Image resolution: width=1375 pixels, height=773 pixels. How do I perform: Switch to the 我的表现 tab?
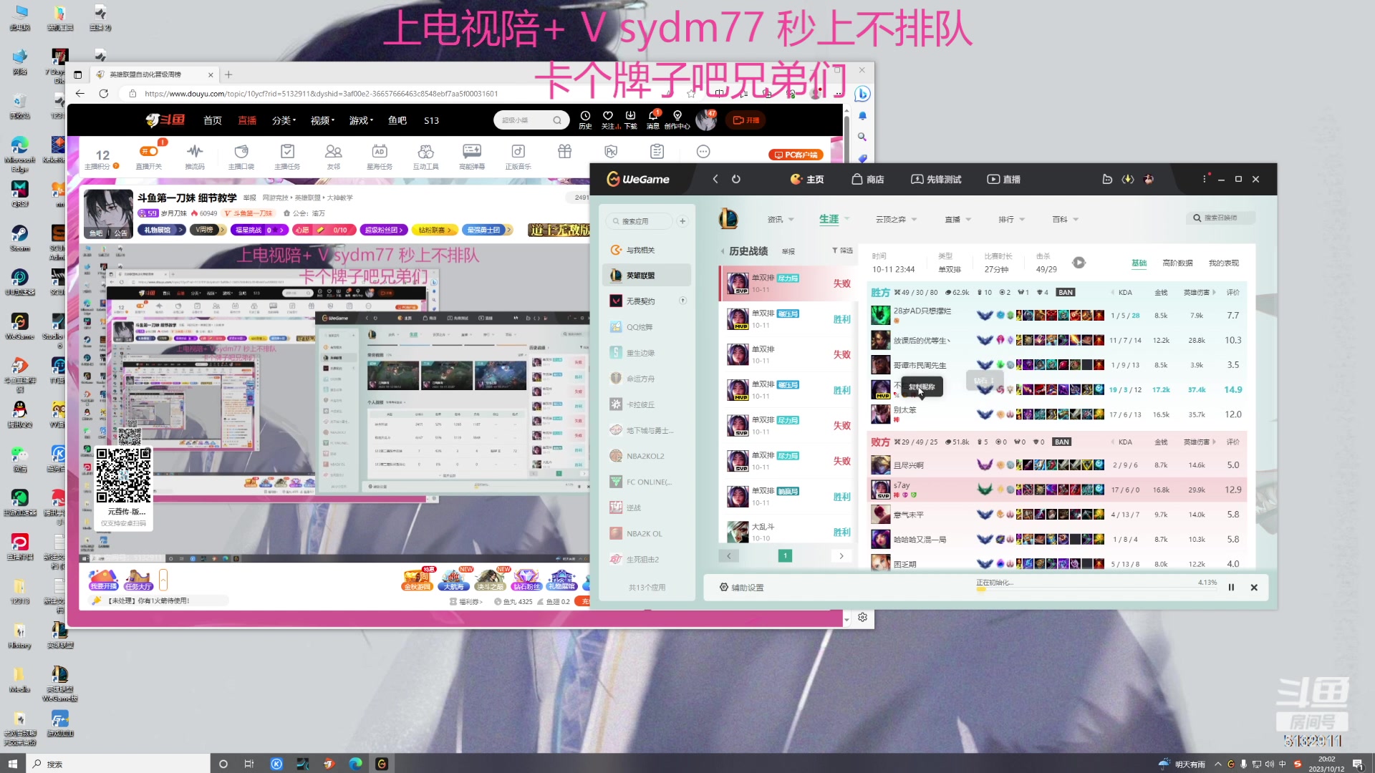click(x=1223, y=263)
